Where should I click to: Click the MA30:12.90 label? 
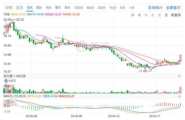71,14
